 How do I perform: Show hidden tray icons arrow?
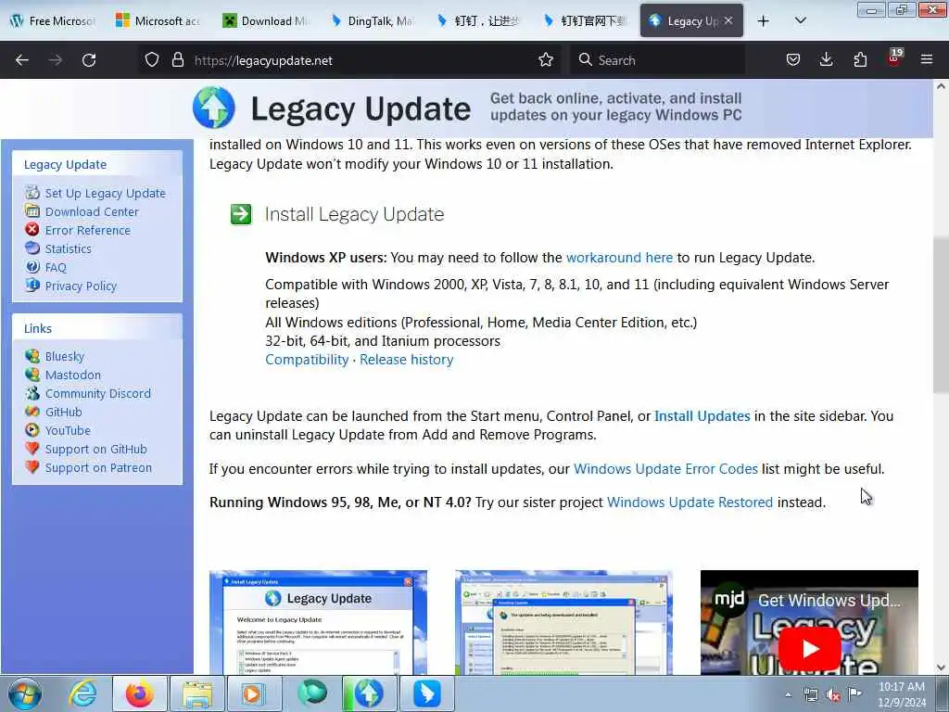pyautogui.click(x=788, y=695)
